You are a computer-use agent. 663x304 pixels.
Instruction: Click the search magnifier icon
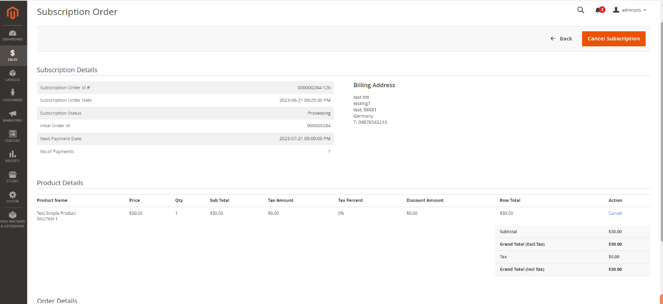[x=581, y=10]
